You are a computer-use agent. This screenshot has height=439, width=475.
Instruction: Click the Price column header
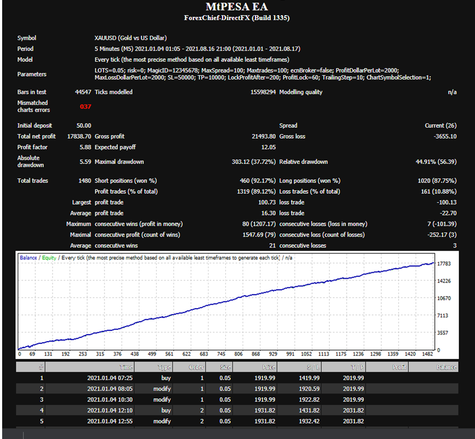(269, 367)
